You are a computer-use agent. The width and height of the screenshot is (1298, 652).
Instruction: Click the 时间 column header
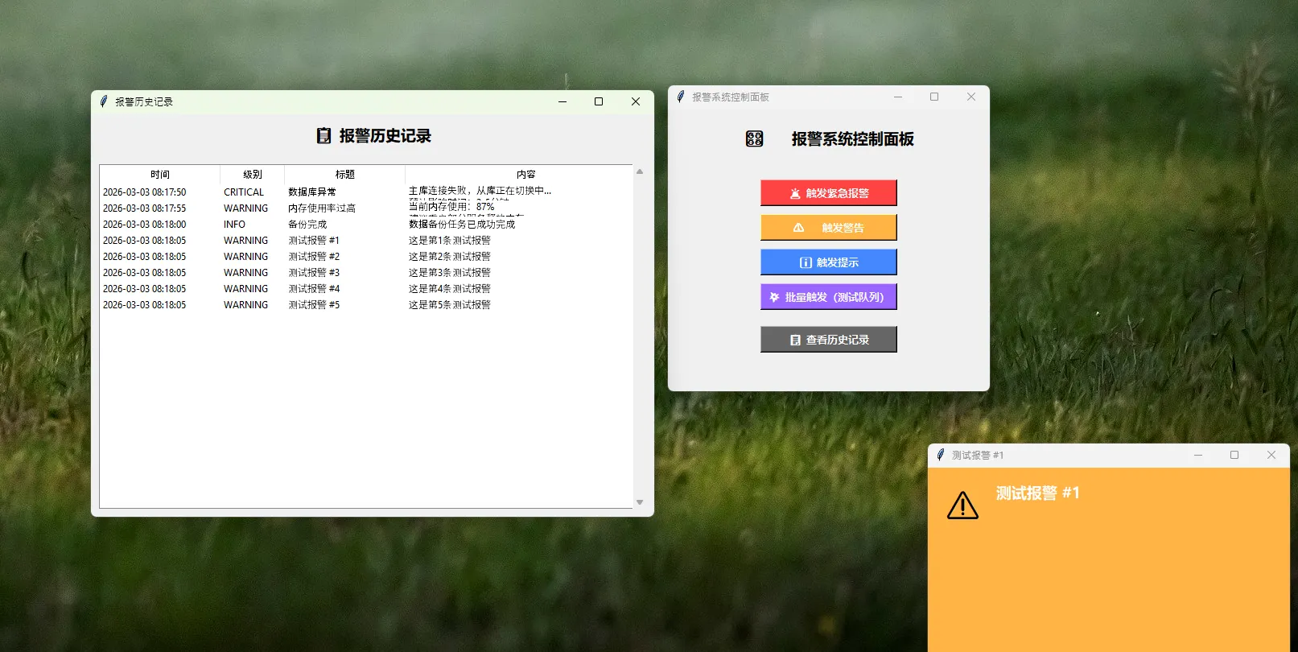(160, 175)
